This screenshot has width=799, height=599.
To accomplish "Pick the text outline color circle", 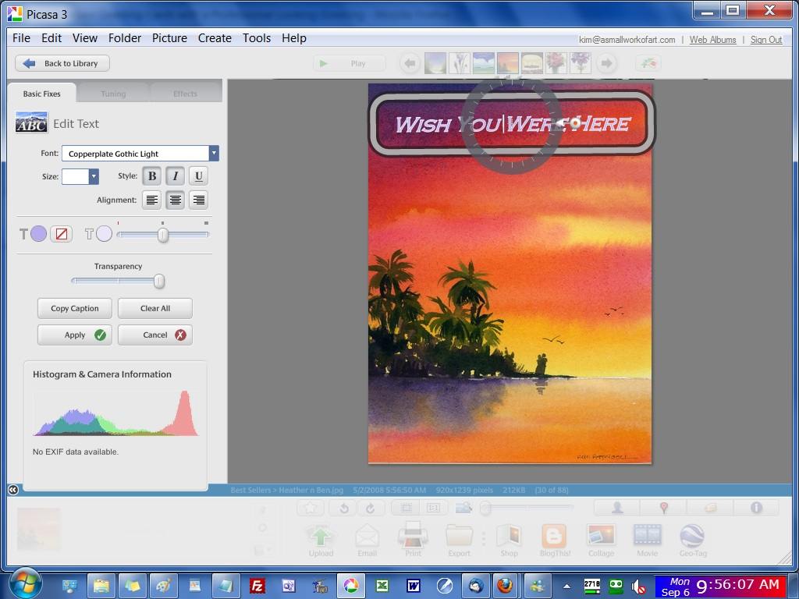I will pos(104,234).
